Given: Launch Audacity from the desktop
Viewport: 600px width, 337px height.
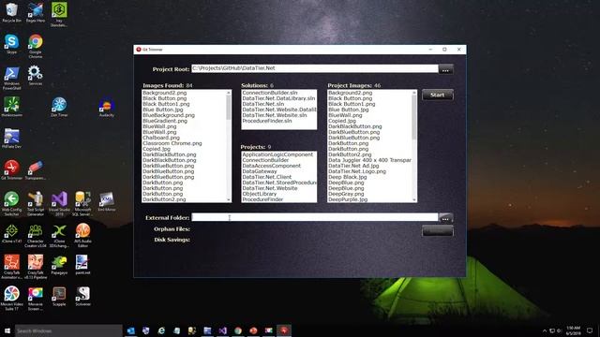Looking at the screenshot, I should click(106, 108).
